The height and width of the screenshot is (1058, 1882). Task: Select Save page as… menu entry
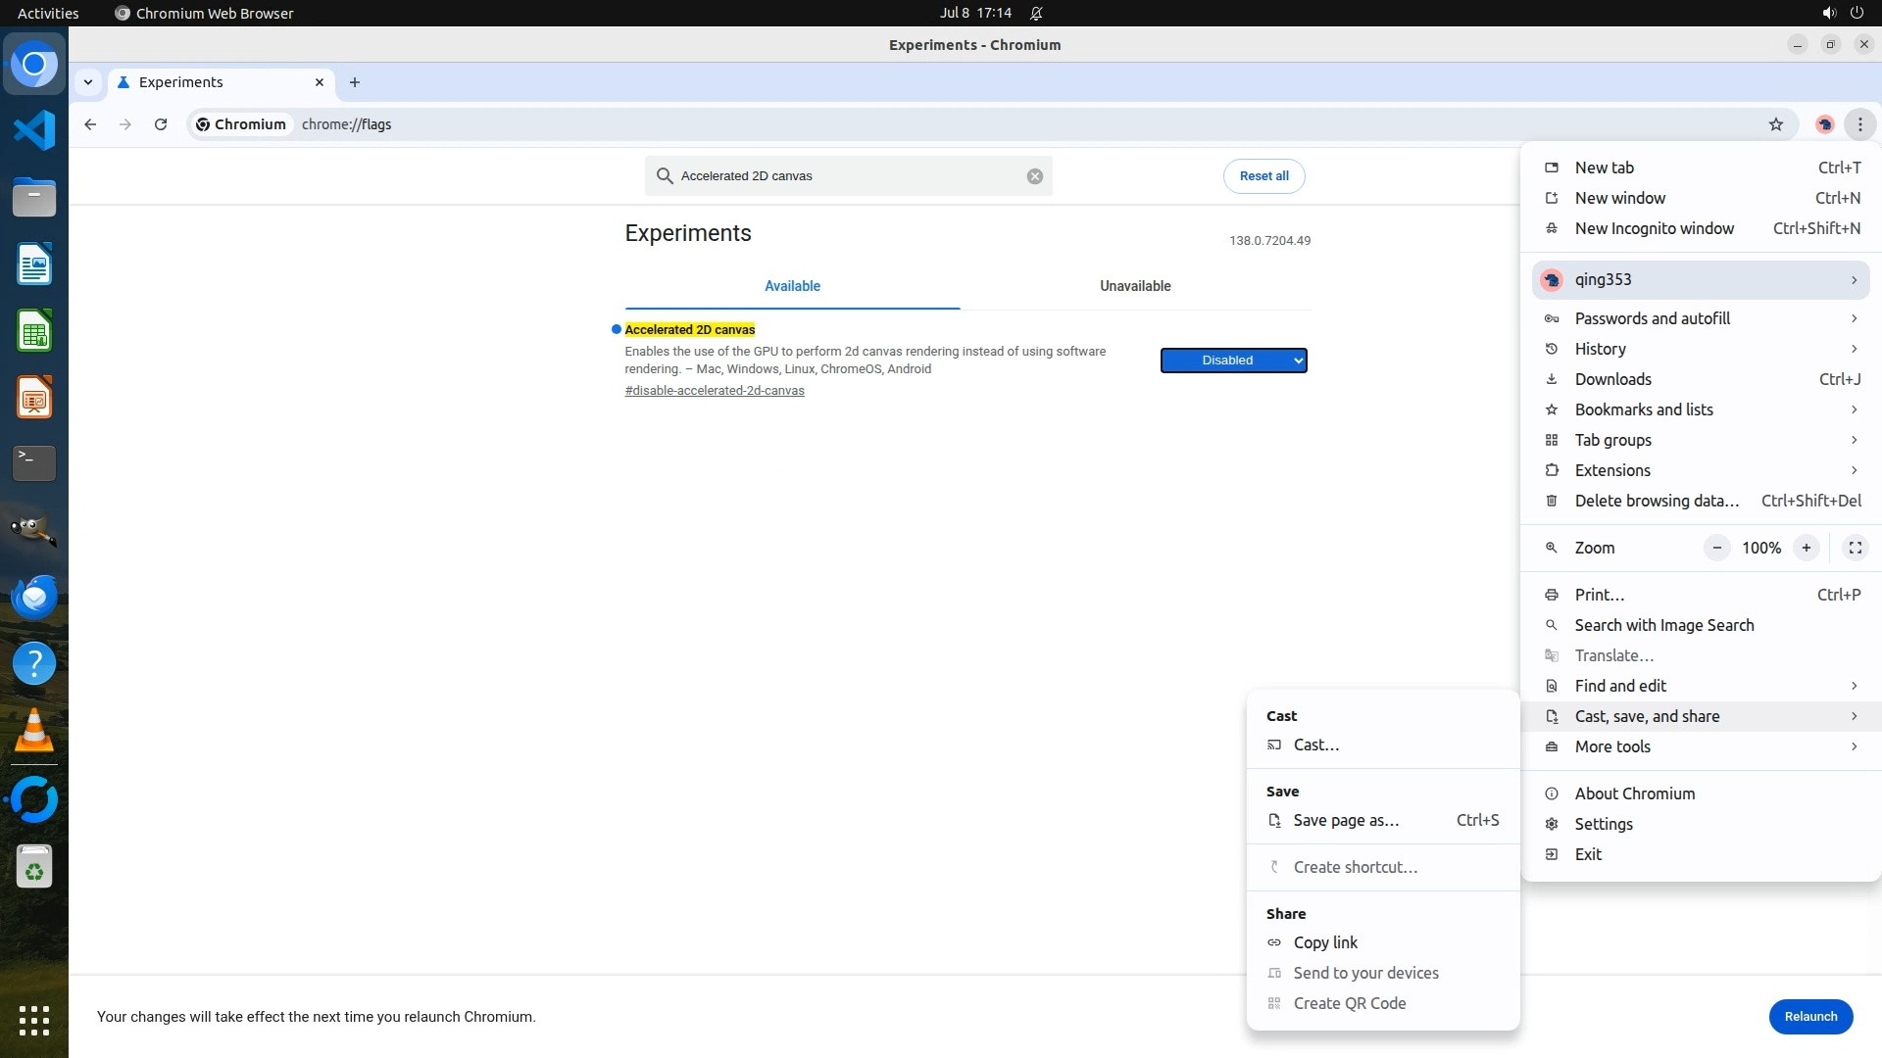[1346, 821]
